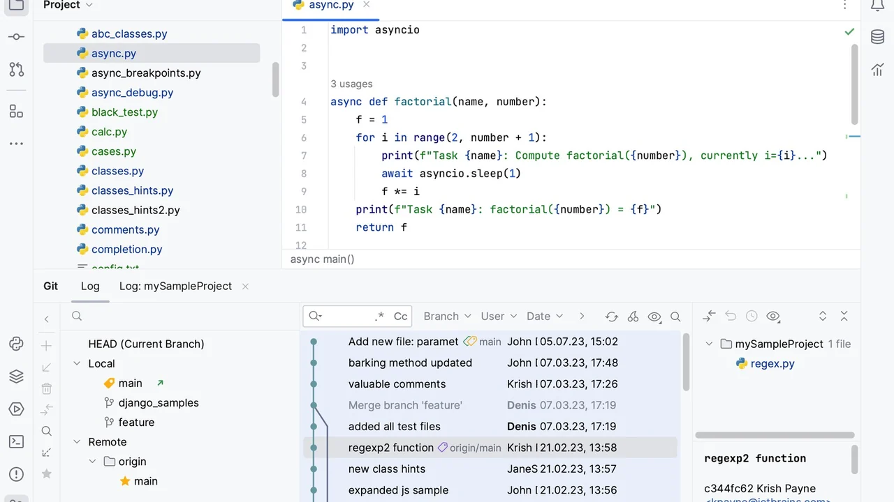Open the Database tool window icon
Image resolution: width=894 pixels, height=502 pixels.
[877, 37]
